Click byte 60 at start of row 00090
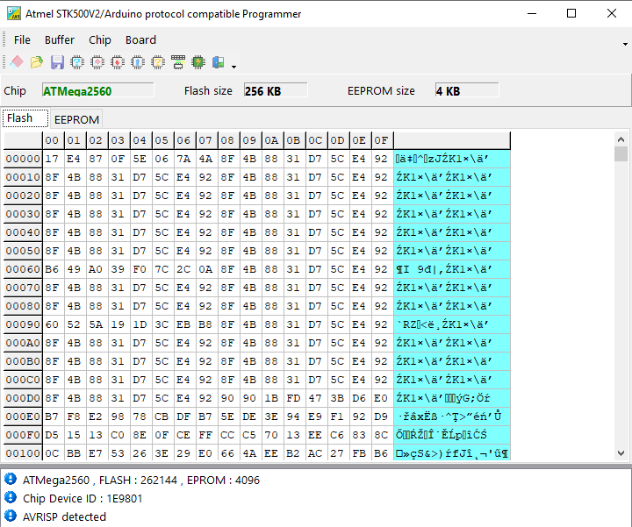Screen dimensions: 632x527 [54, 324]
